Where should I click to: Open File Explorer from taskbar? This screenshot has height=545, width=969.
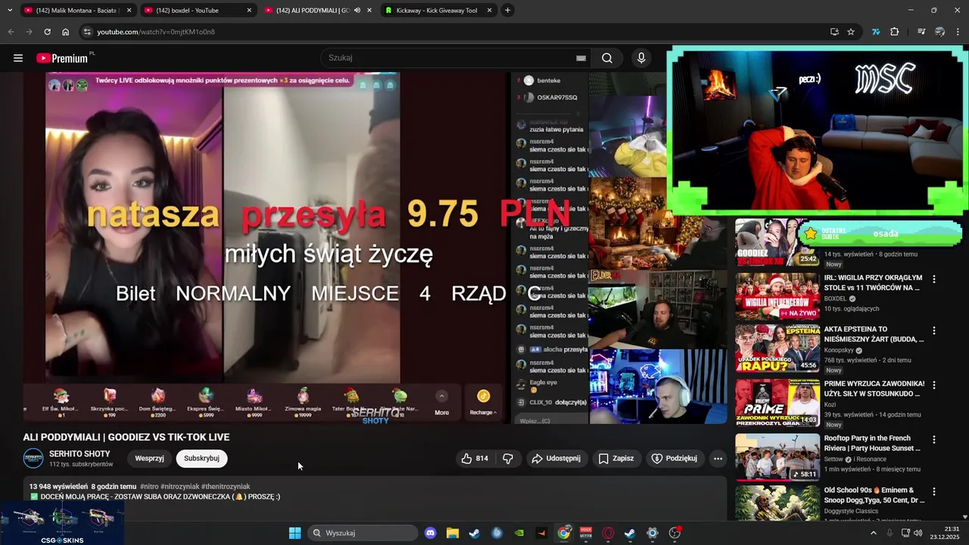point(452,533)
